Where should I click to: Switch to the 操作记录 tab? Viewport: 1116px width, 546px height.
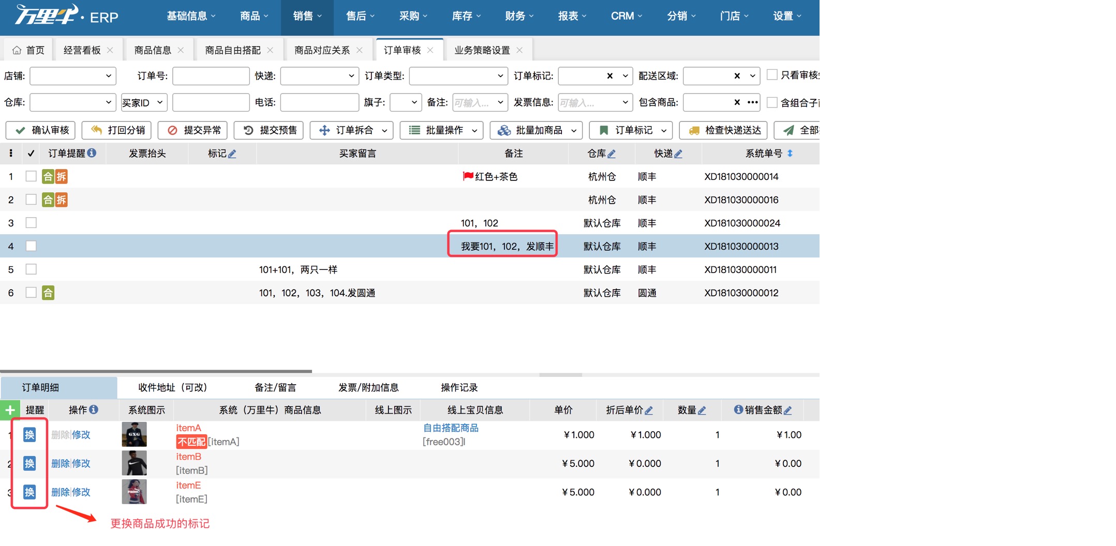[x=458, y=387]
